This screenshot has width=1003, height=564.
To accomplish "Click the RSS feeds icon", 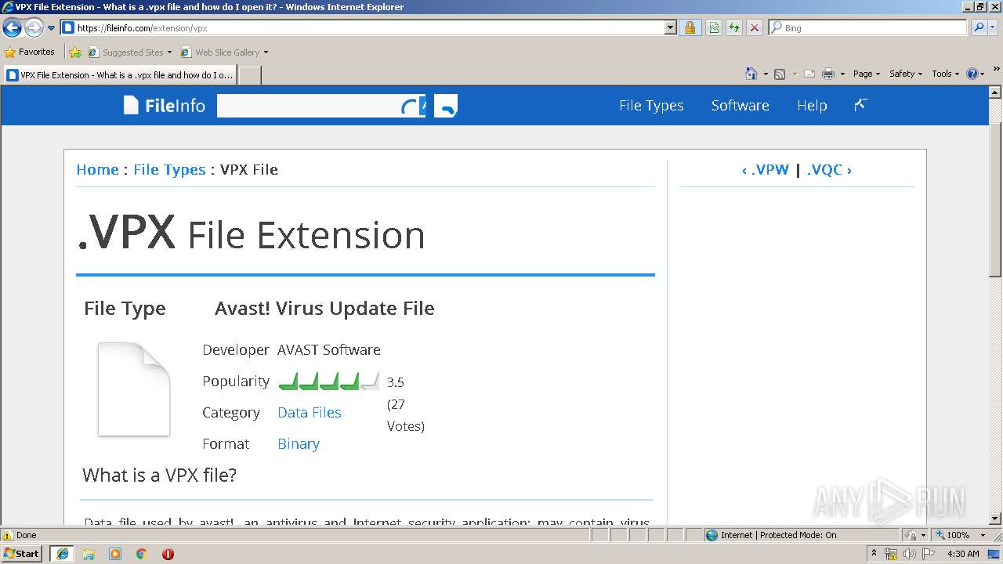I will point(780,74).
